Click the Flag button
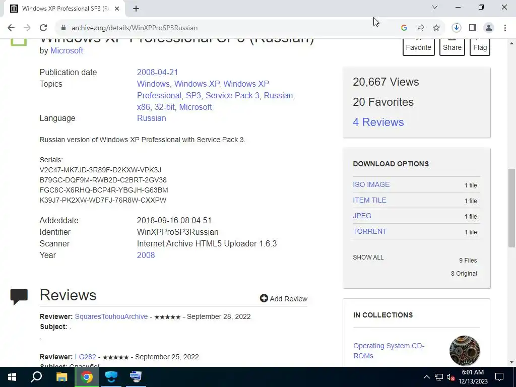This screenshot has height=387, width=516. click(480, 47)
